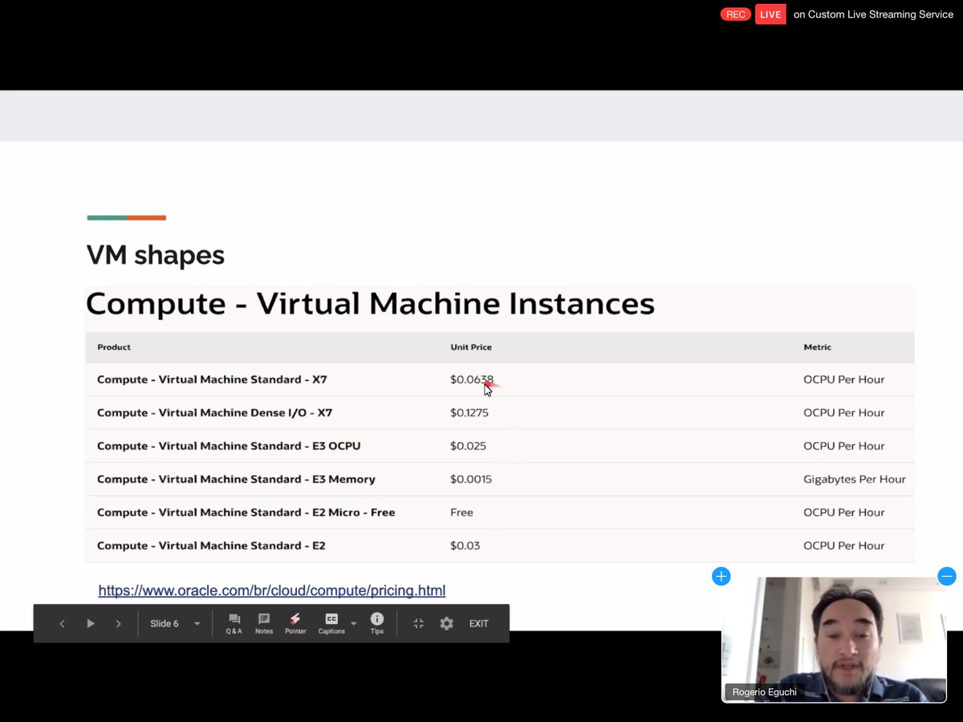Toggle the laser Pointer tool
This screenshot has width=963, height=722.
pos(295,623)
